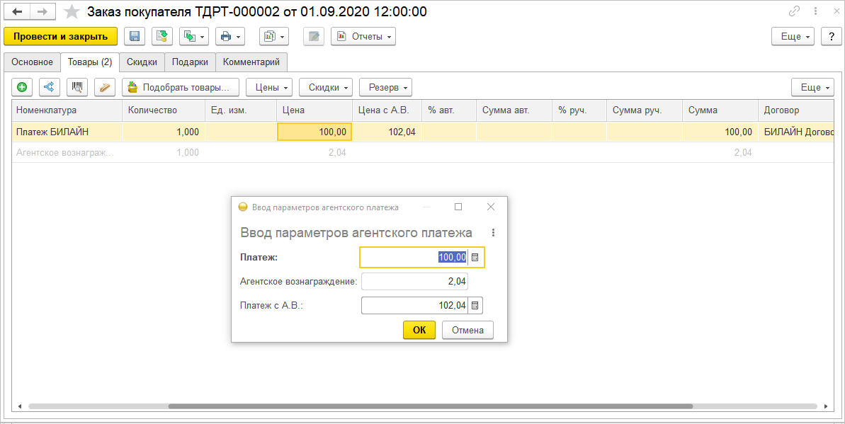Select the Товары (2) tab

tap(90, 62)
